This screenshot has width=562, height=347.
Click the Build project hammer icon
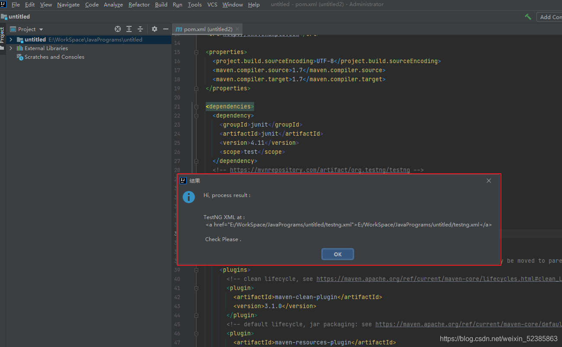pos(528,16)
